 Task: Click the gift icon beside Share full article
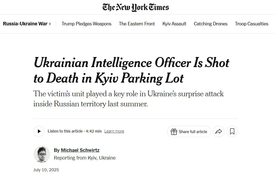[x=174, y=131]
